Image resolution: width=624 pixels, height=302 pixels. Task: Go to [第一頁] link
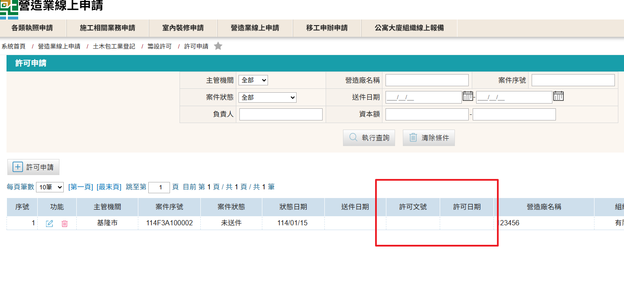(x=81, y=187)
